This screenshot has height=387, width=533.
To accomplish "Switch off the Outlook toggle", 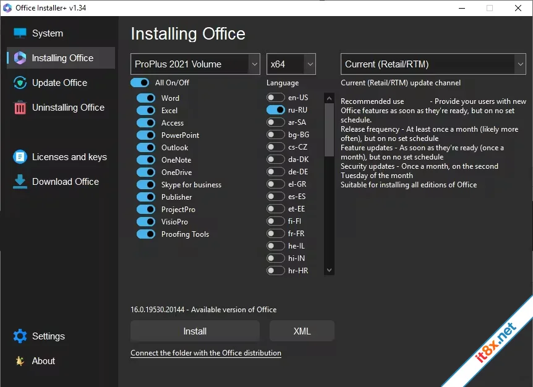I will (x=146, y=148).
